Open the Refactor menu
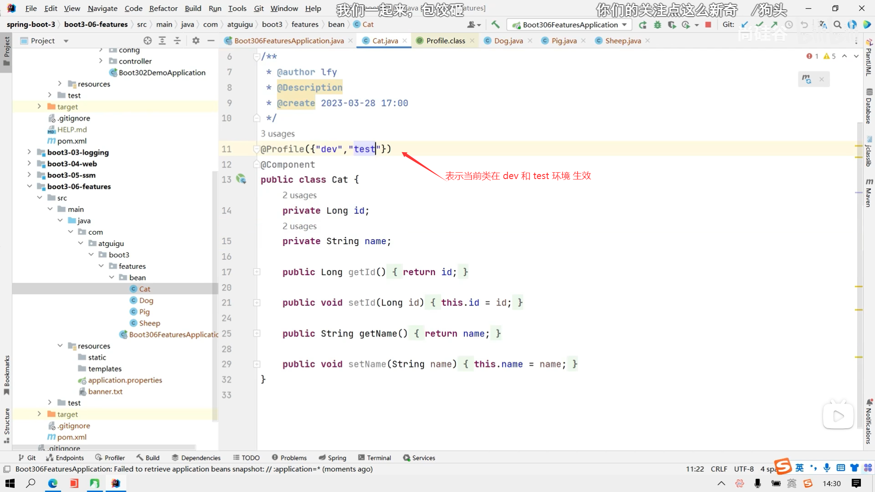Screen dimensions: 875x492 pos(163,8)
